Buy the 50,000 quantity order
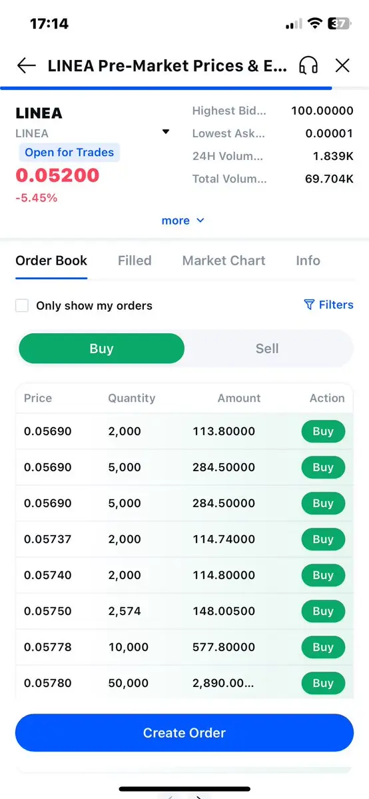This screenshot has width=369, height=799. (x=323, y=683)
